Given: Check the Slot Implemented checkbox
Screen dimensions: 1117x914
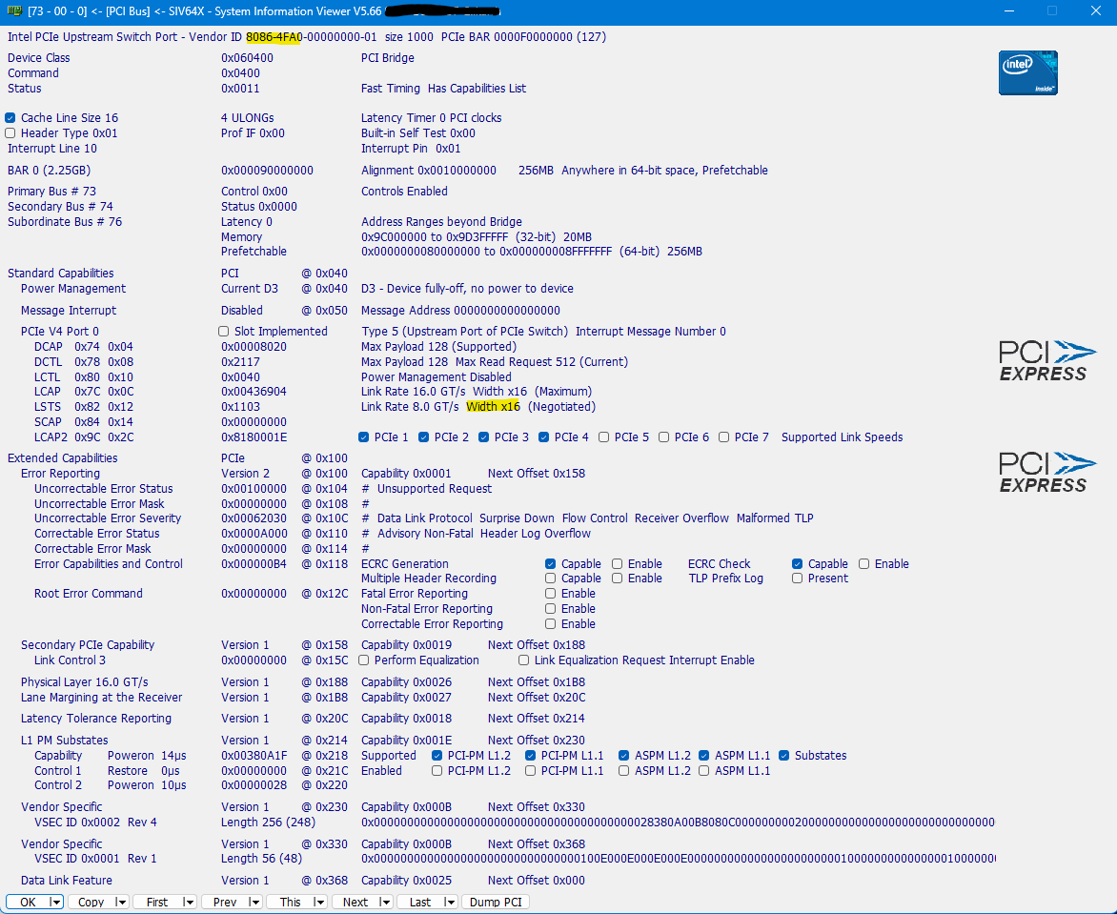Looking at the screenshot, I should point(224,332).
